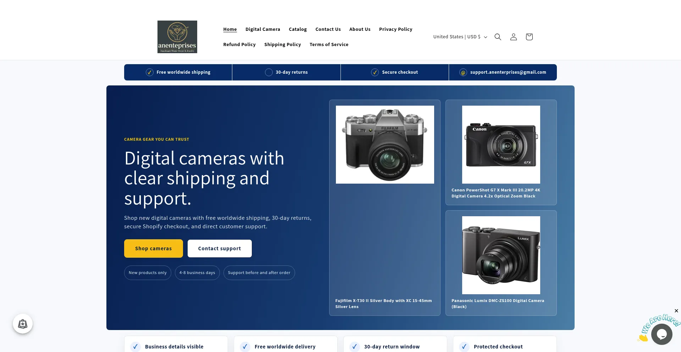The image size is (681, 352).
Task: Click the Protected checkout check icon
Action: (x=464, y=347)
